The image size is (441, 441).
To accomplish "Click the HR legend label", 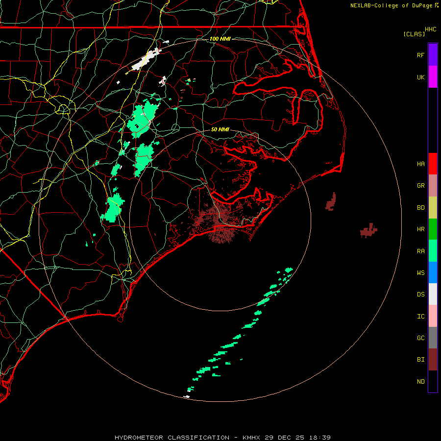I will point(420,229).
